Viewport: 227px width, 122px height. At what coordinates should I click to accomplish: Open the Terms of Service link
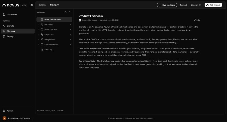click(x=132, y=118)
